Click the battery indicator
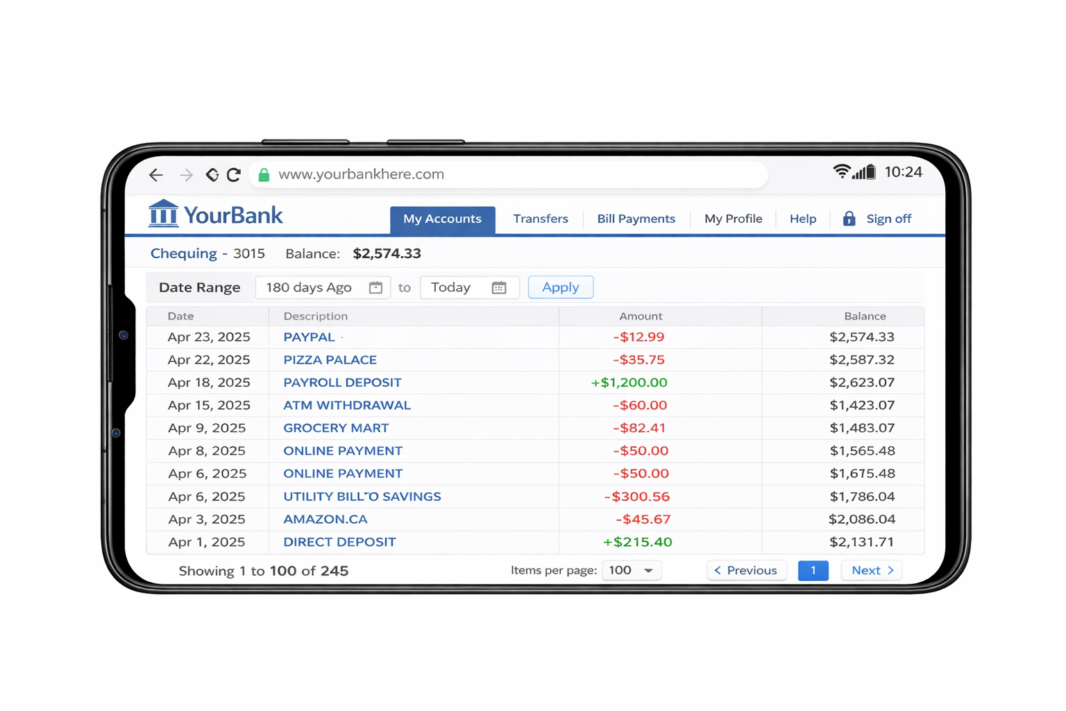The height and width of the screenshot is (711, 1066). point(871,172)
